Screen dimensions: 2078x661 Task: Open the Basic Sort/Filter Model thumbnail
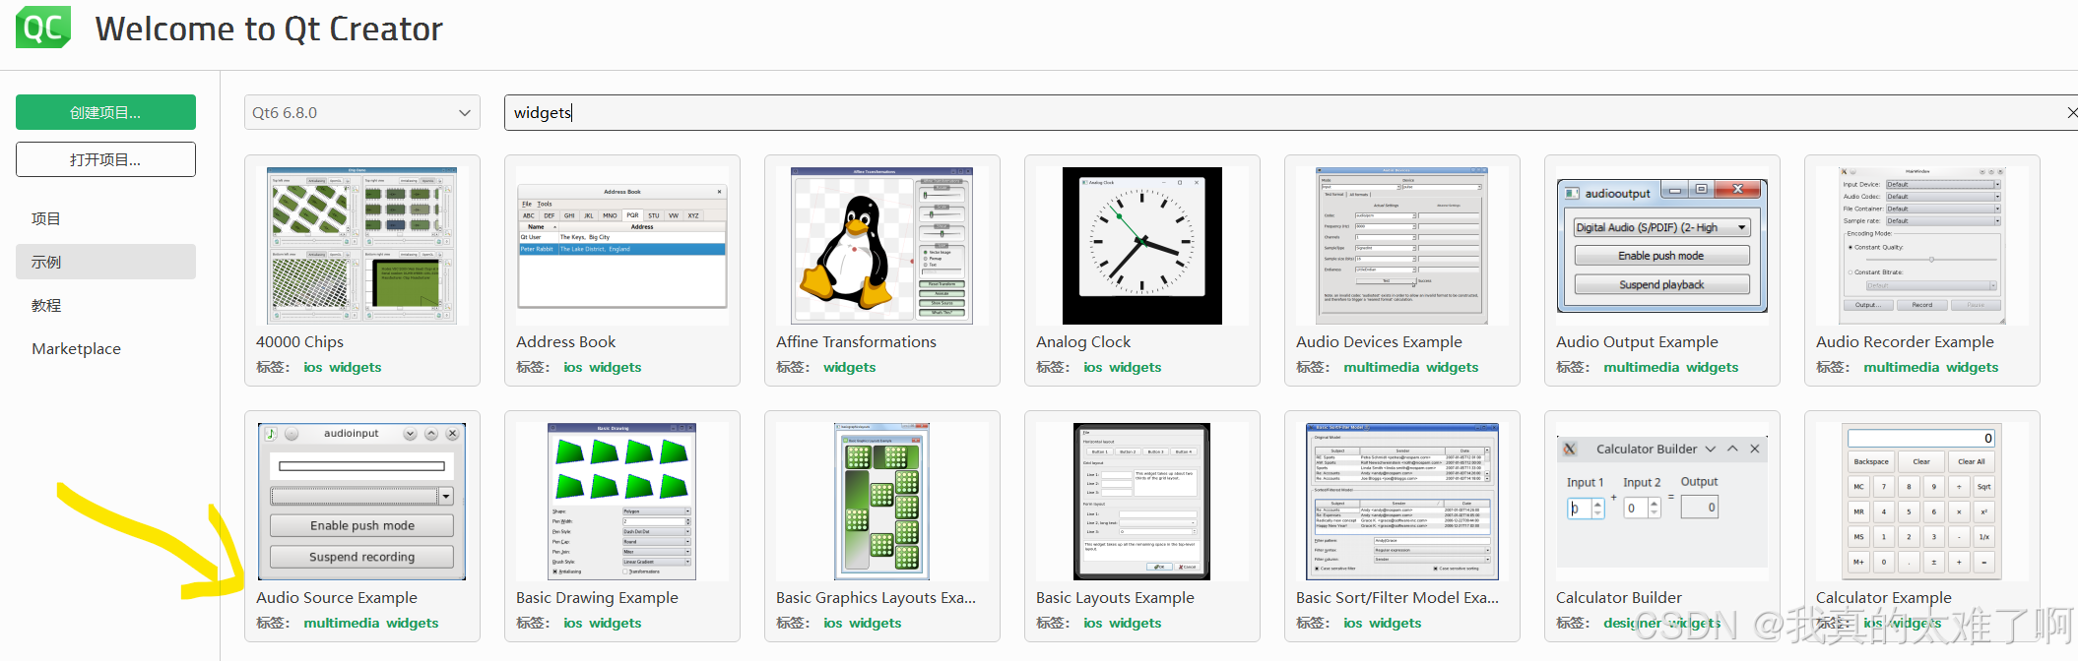click(1402, 502)
